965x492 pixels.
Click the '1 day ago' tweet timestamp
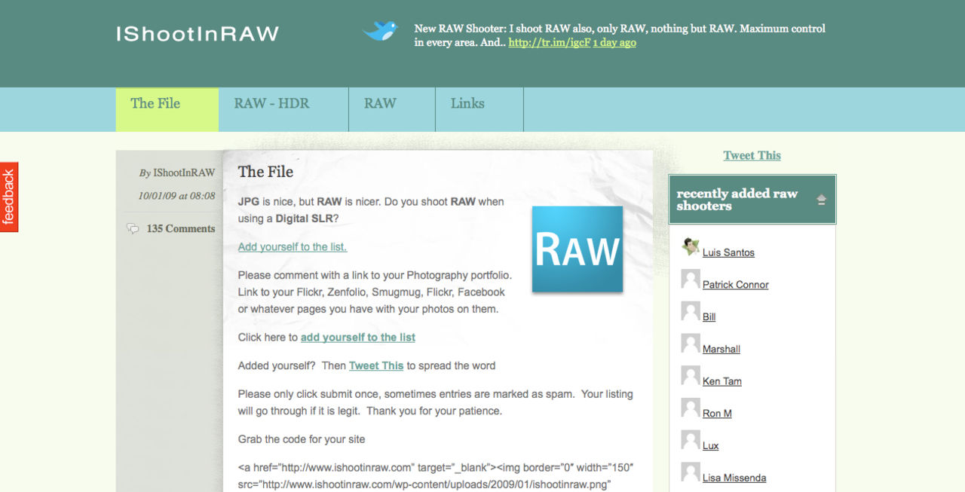(x=614, y=43)
